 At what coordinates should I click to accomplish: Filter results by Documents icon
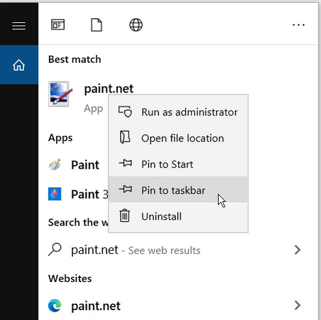pyautogui.click(x=97, y=25)
